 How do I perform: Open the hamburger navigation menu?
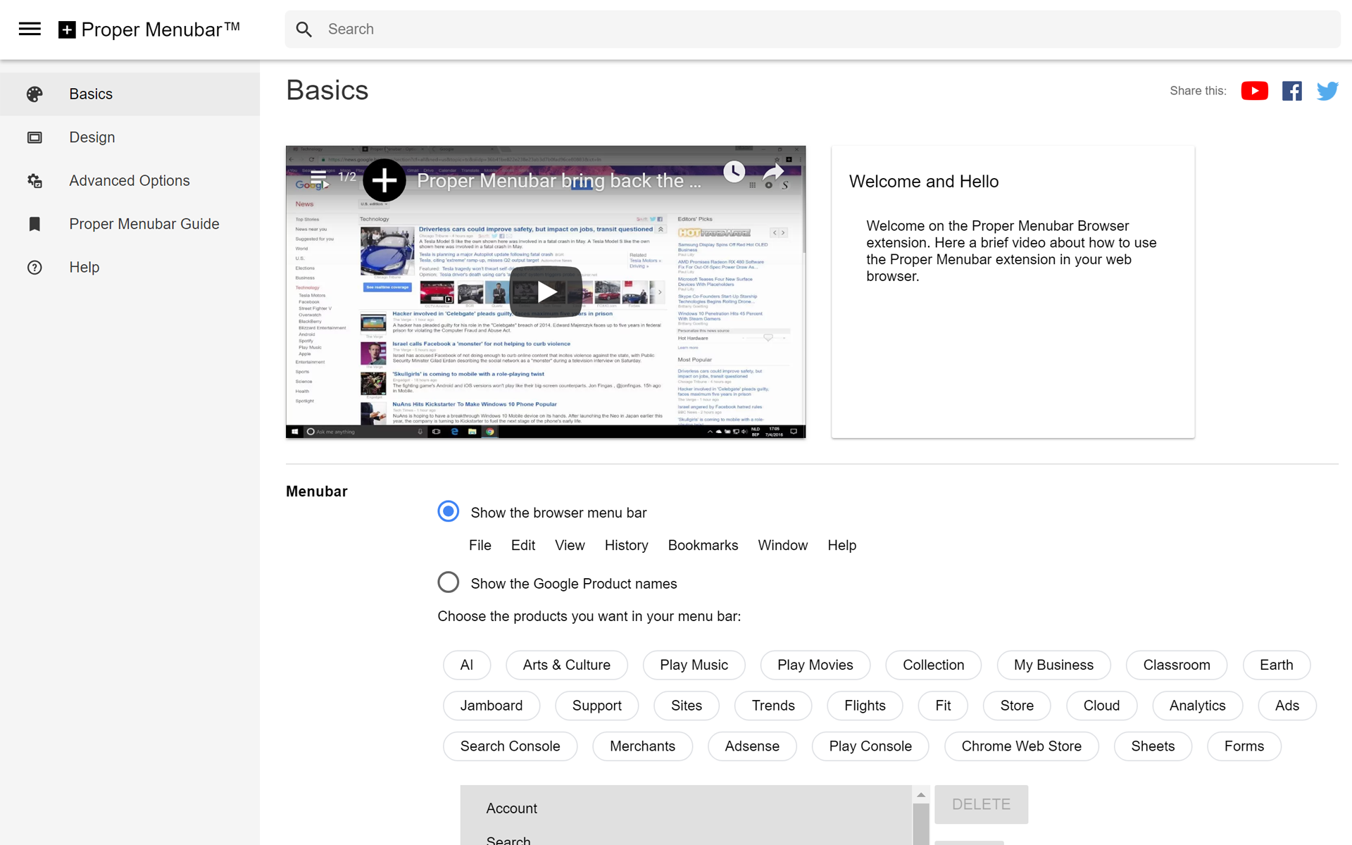pyautogui.click(x=29, y=29)
